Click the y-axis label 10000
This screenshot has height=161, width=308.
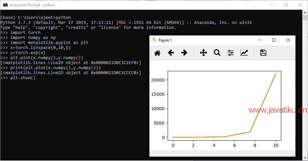coord(158,109)
